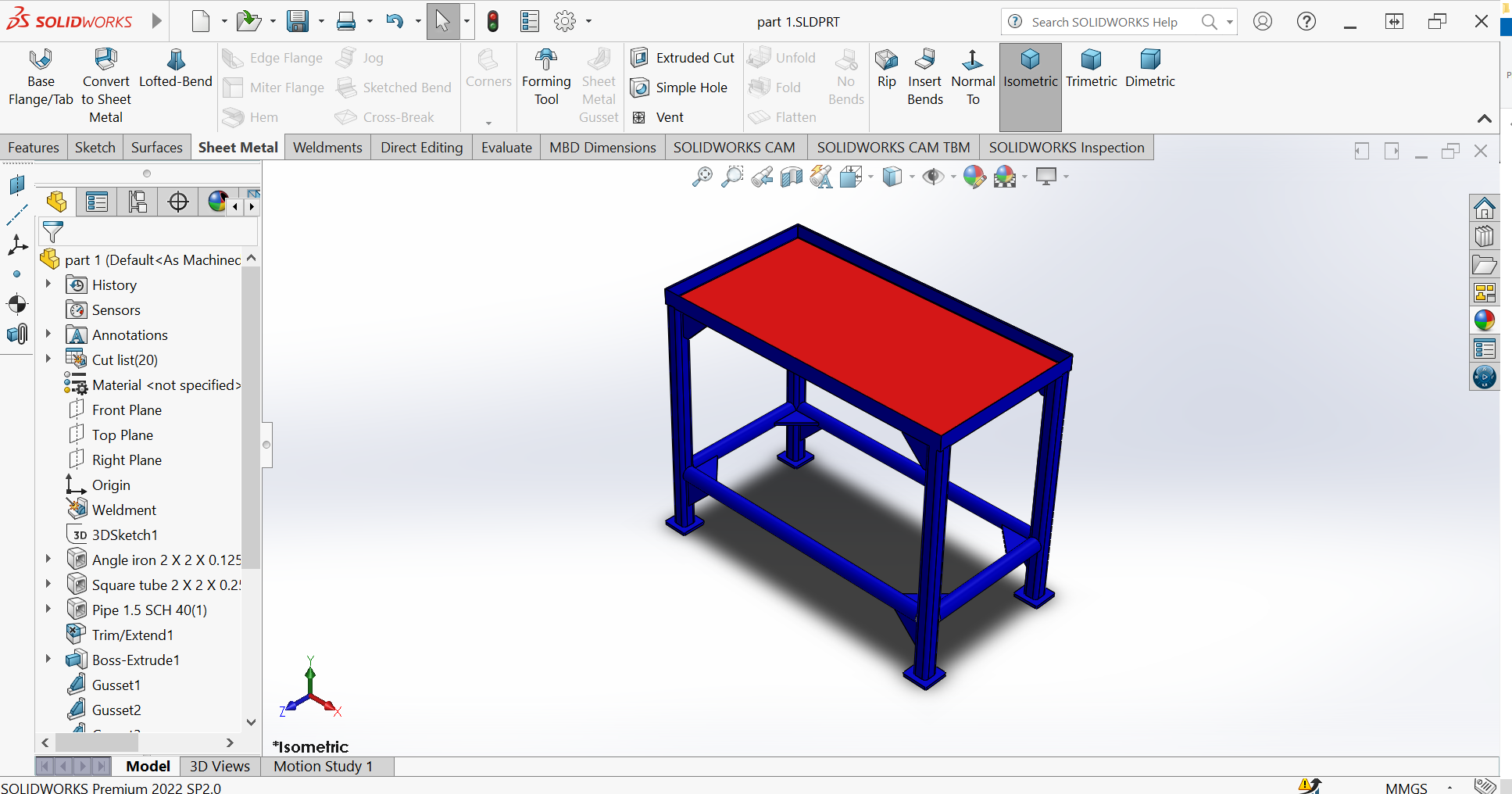Click the Print icon
This screenshot has width=1512, height=794.
(346, 21)
